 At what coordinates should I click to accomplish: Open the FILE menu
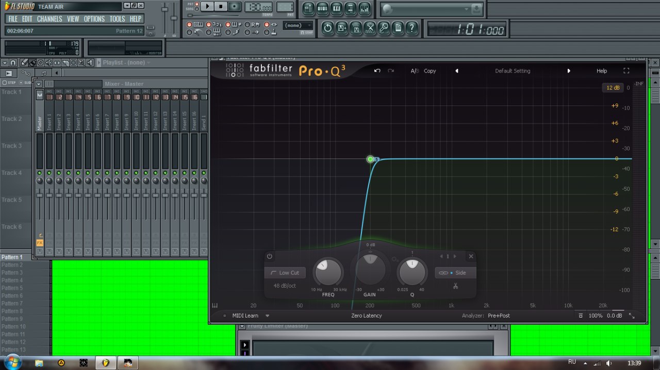tap(13, 19)
